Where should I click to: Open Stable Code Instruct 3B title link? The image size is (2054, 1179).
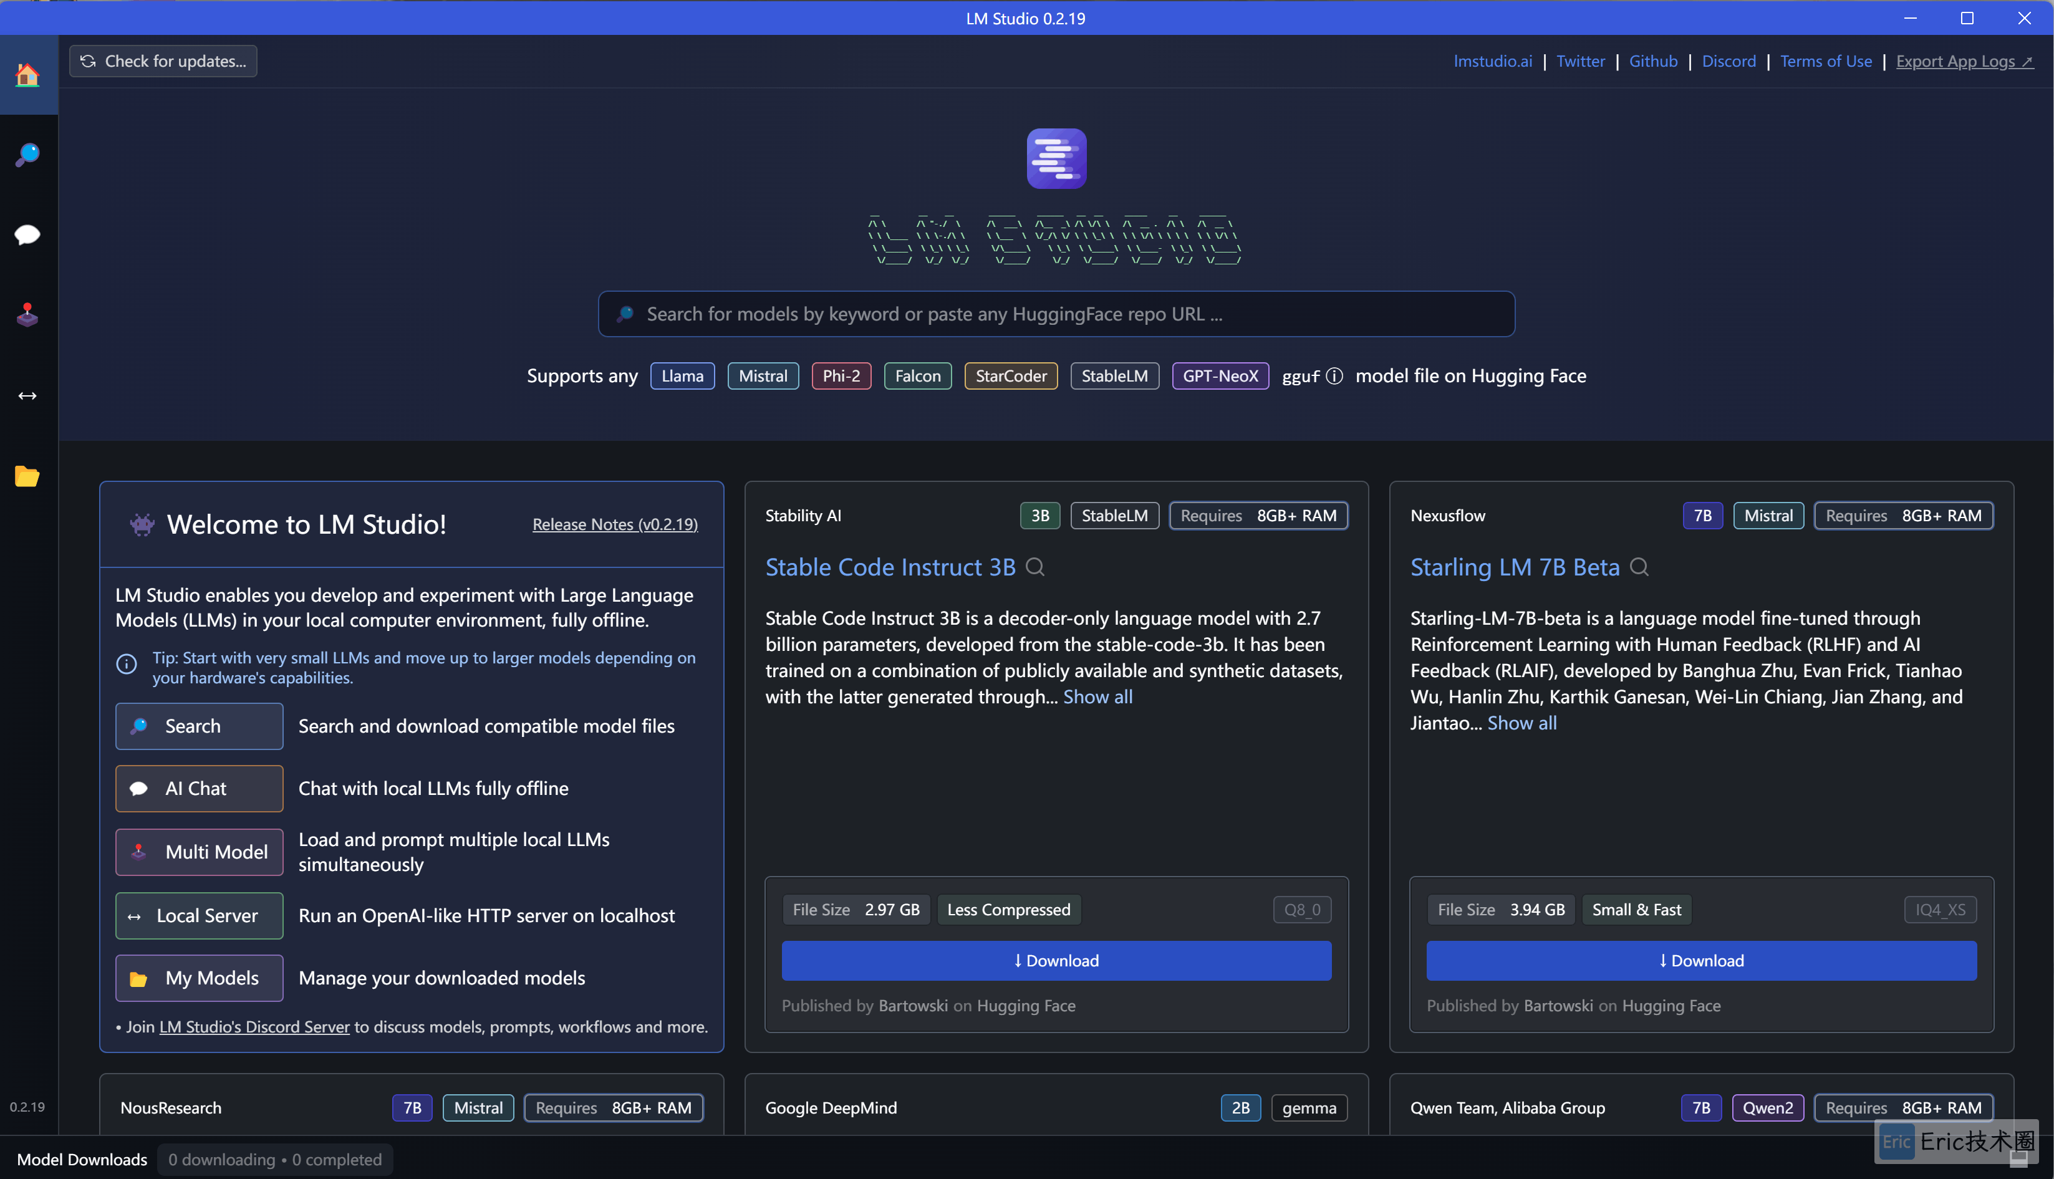pos(890,567)
